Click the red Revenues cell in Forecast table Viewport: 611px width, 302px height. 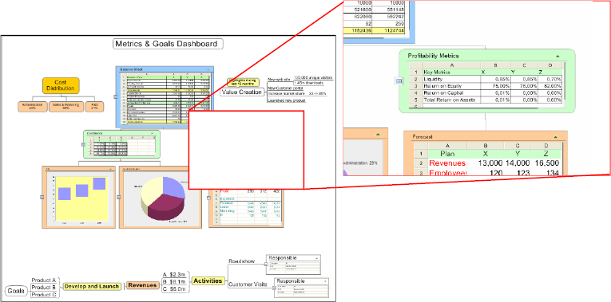[x=447, y=163]
